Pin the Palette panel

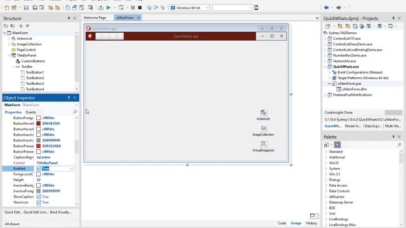[x=393, y=137]
